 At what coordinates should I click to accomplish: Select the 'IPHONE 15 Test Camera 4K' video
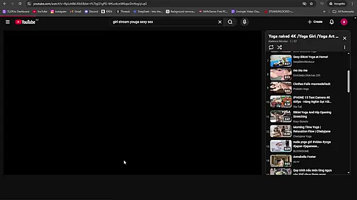click(x=312, y=99)
